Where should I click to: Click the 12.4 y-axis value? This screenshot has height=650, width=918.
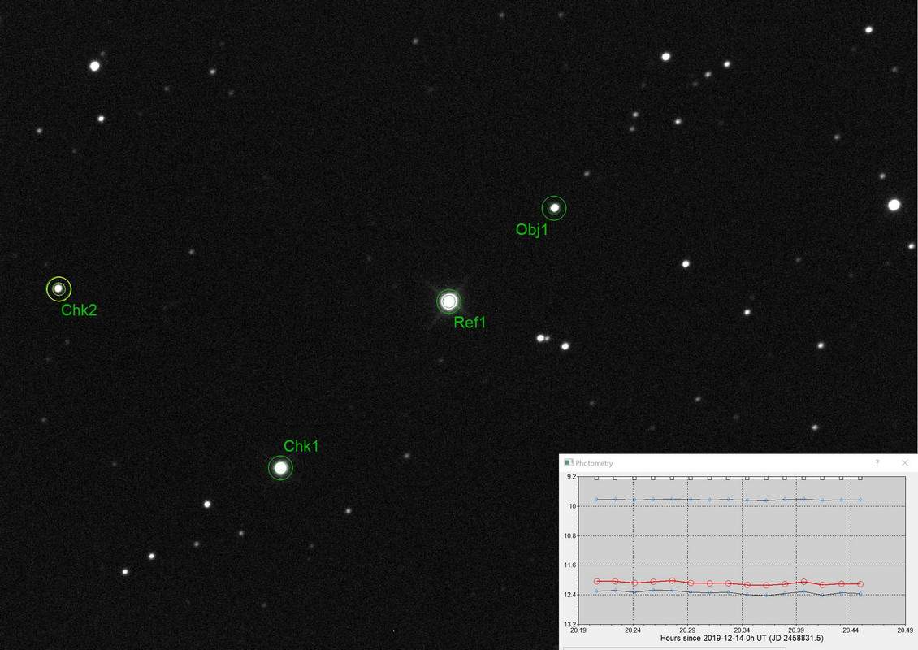569,595
